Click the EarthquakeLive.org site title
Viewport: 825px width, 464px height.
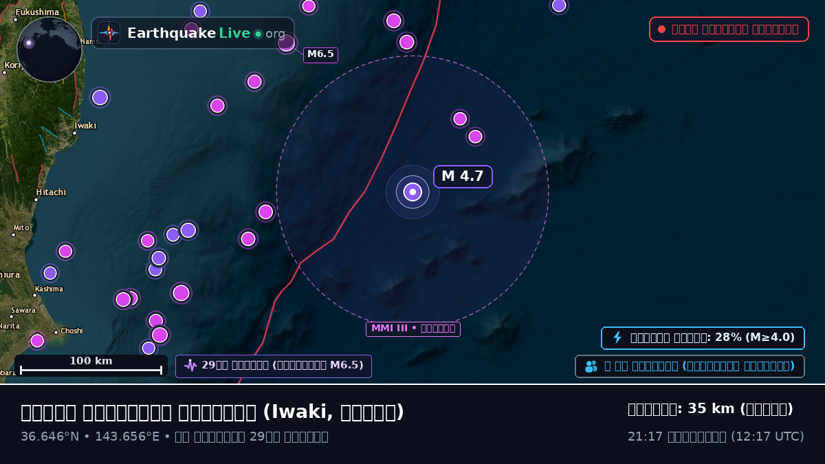(206, 33)
